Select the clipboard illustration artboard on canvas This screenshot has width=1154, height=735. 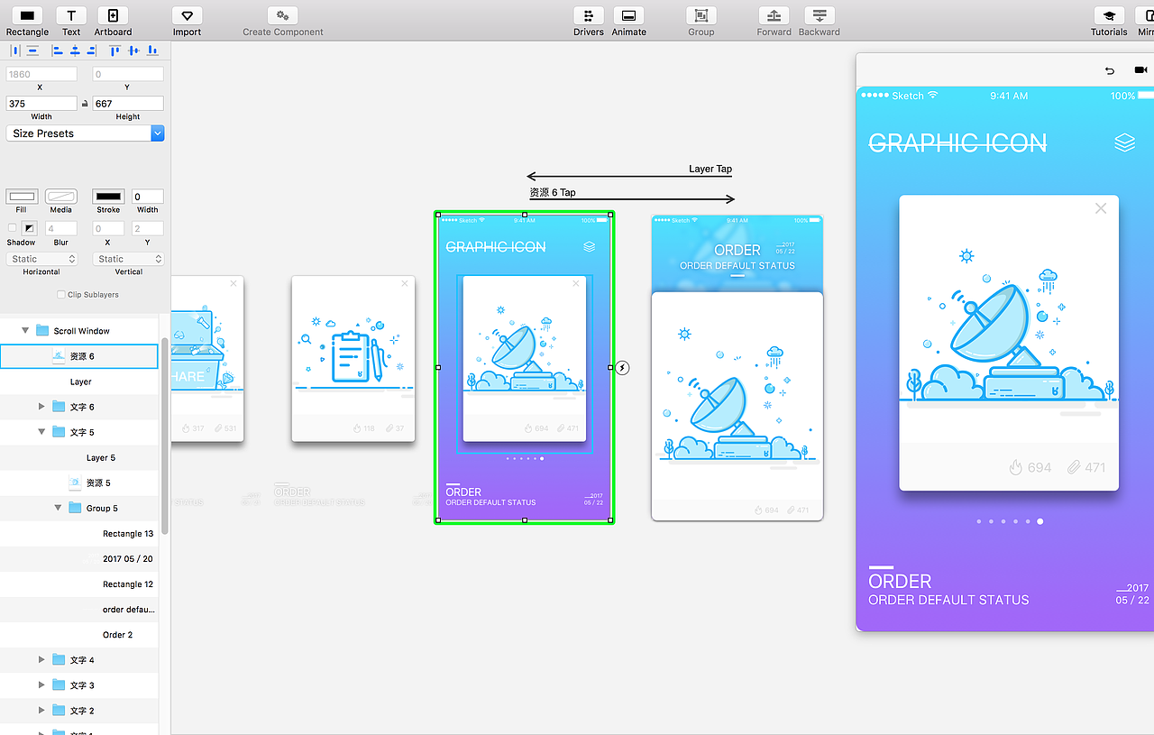coord(353,359)
